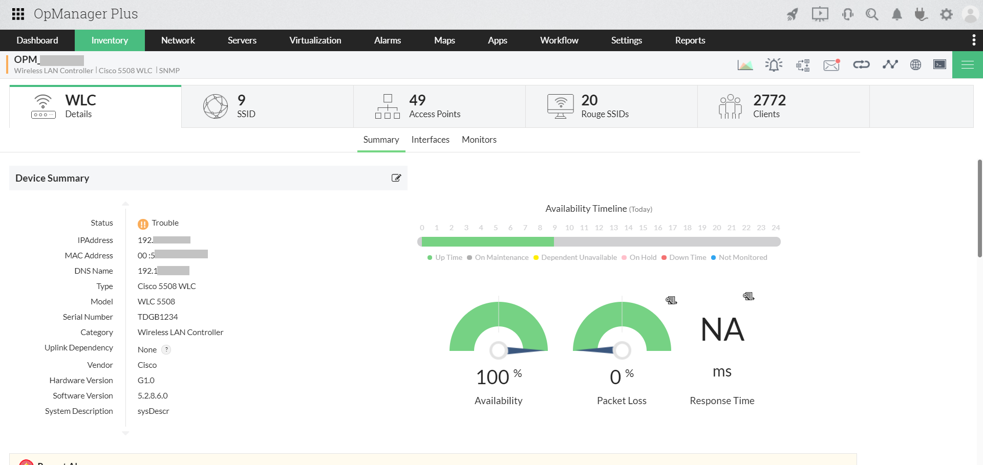Screen dimensions: 983x465
Task: Switch to the Interfaces tab
Action: [x=430, y=140]
